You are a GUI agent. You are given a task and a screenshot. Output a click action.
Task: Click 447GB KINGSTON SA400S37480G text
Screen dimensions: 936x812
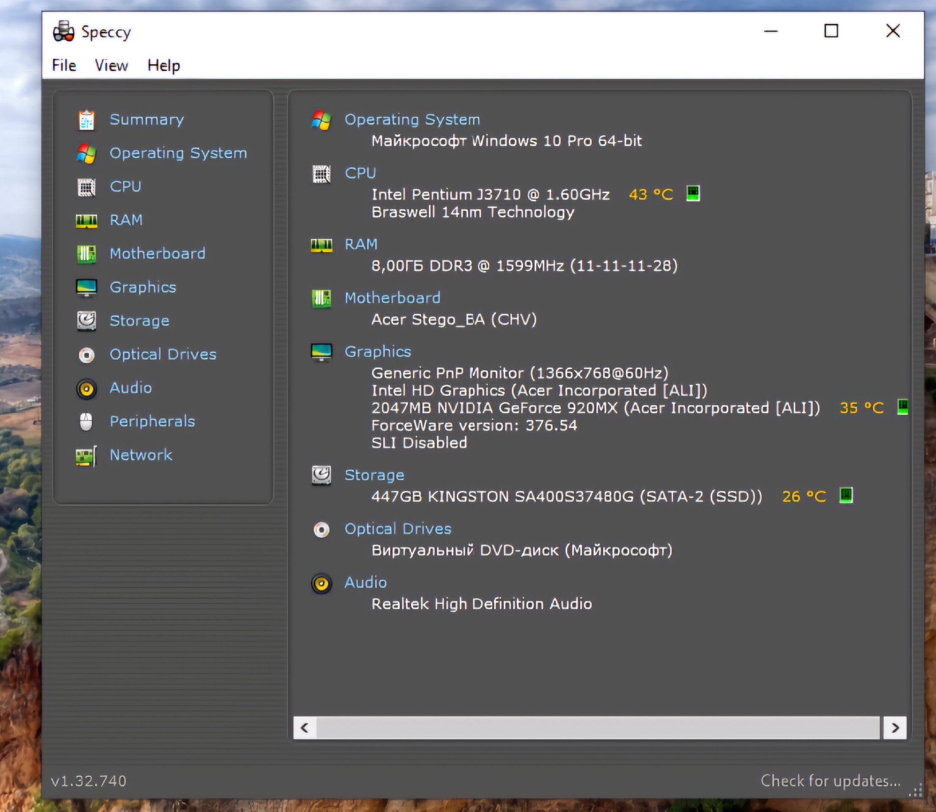pos(502,497)
